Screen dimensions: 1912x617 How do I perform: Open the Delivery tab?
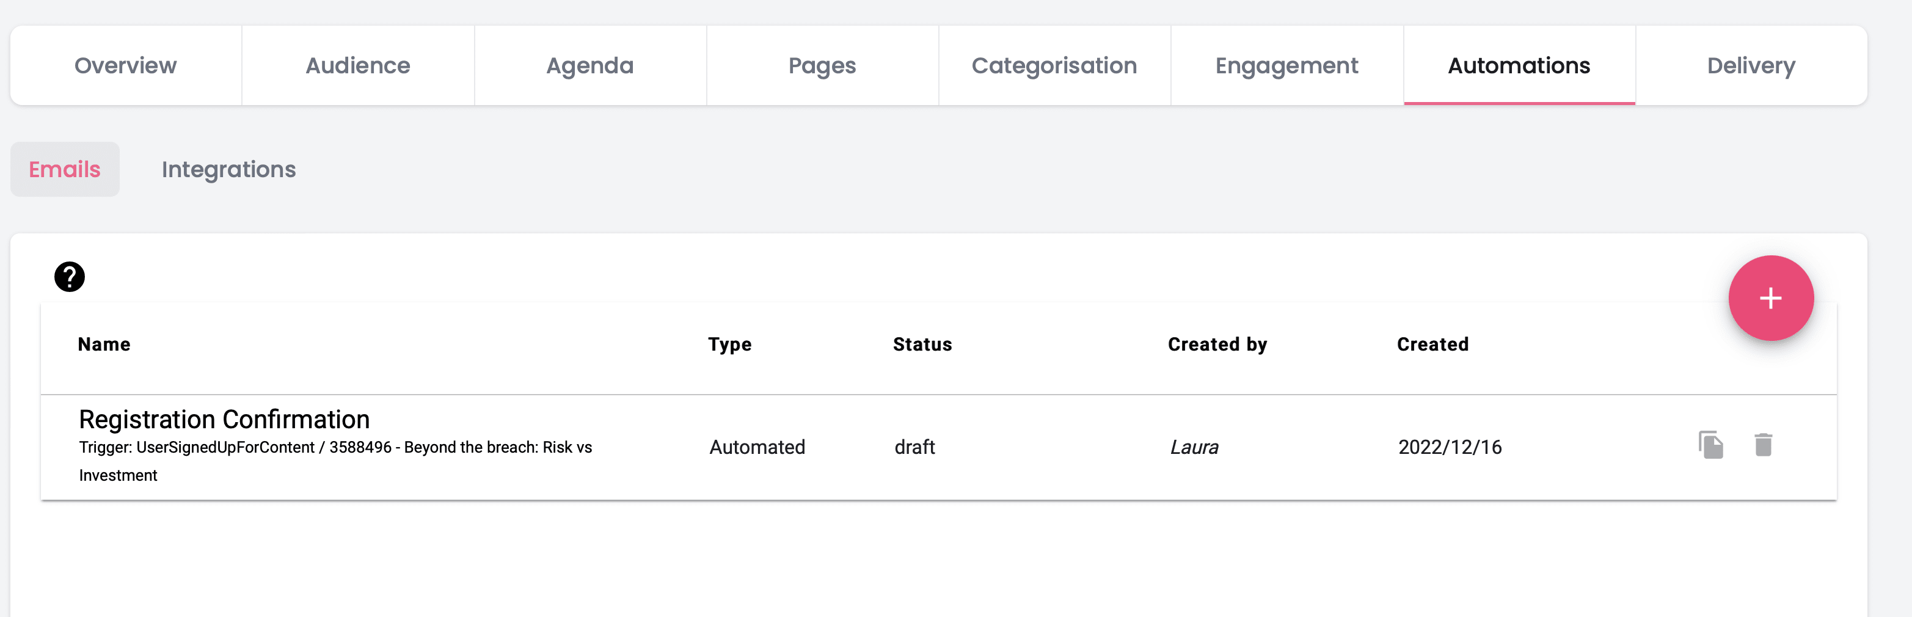(1751, 65)
